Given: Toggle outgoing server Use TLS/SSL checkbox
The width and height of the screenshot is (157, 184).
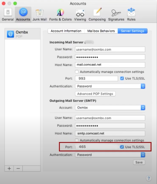Looking at the screenshot, I should coord(122,147).
